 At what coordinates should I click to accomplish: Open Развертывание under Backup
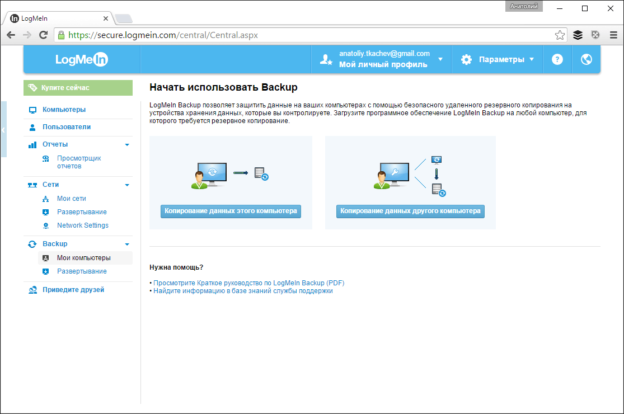coord(82,271)
